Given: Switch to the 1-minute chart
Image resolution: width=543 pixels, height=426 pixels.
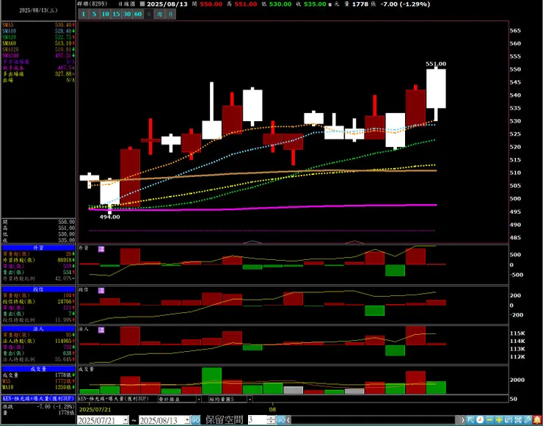Looking at the screenshot, I should tap(84, 14).
